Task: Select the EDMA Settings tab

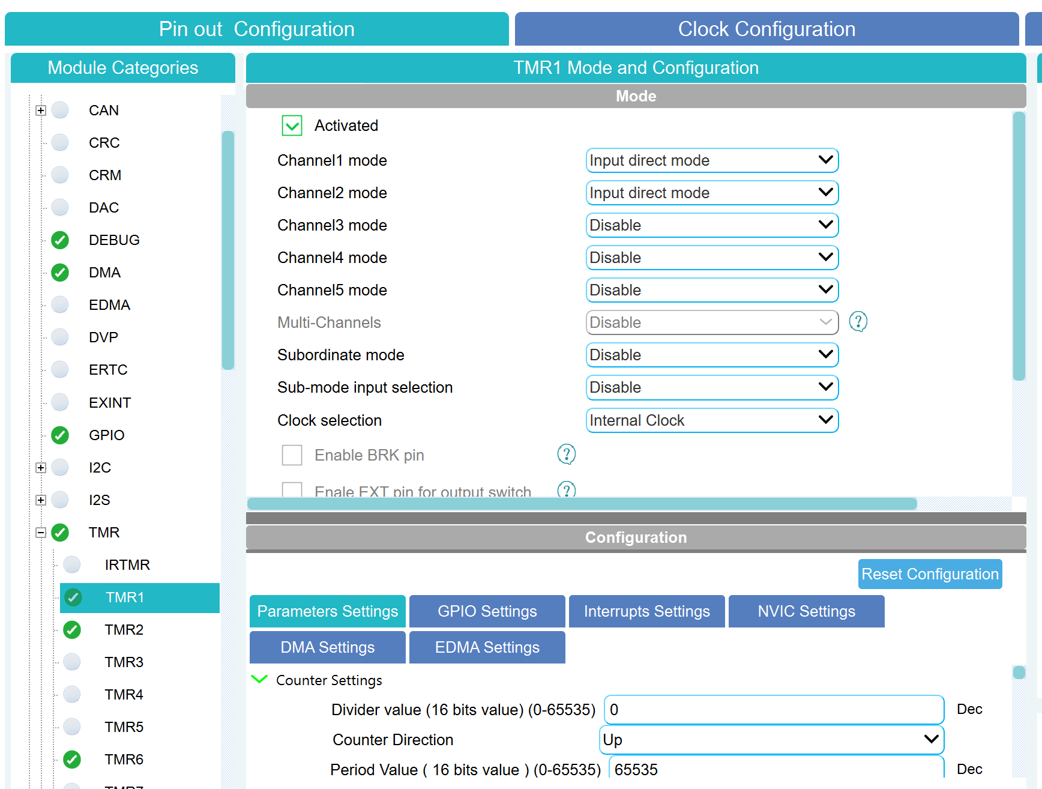Action: (x=487, y=647)
